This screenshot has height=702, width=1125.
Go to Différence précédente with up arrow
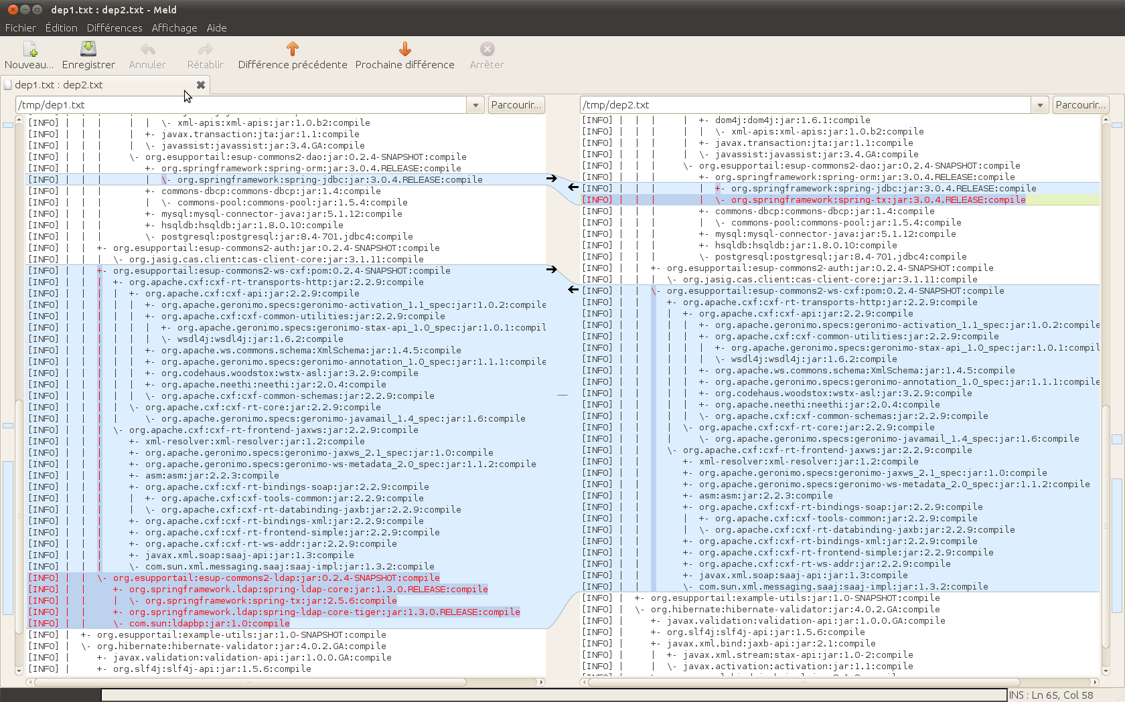[x=292, y=49]
